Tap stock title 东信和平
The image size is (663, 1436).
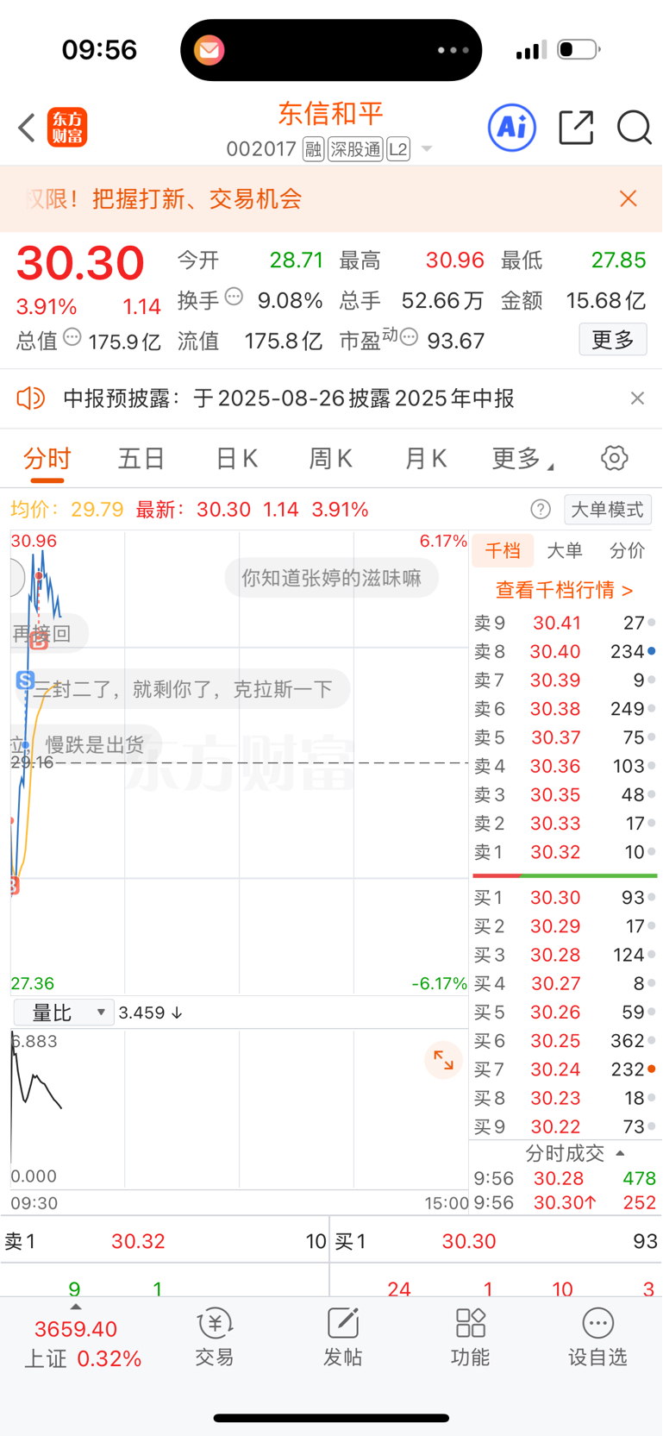(331, 114)
